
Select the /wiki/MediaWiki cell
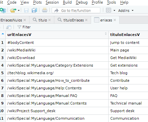(57, 50)
